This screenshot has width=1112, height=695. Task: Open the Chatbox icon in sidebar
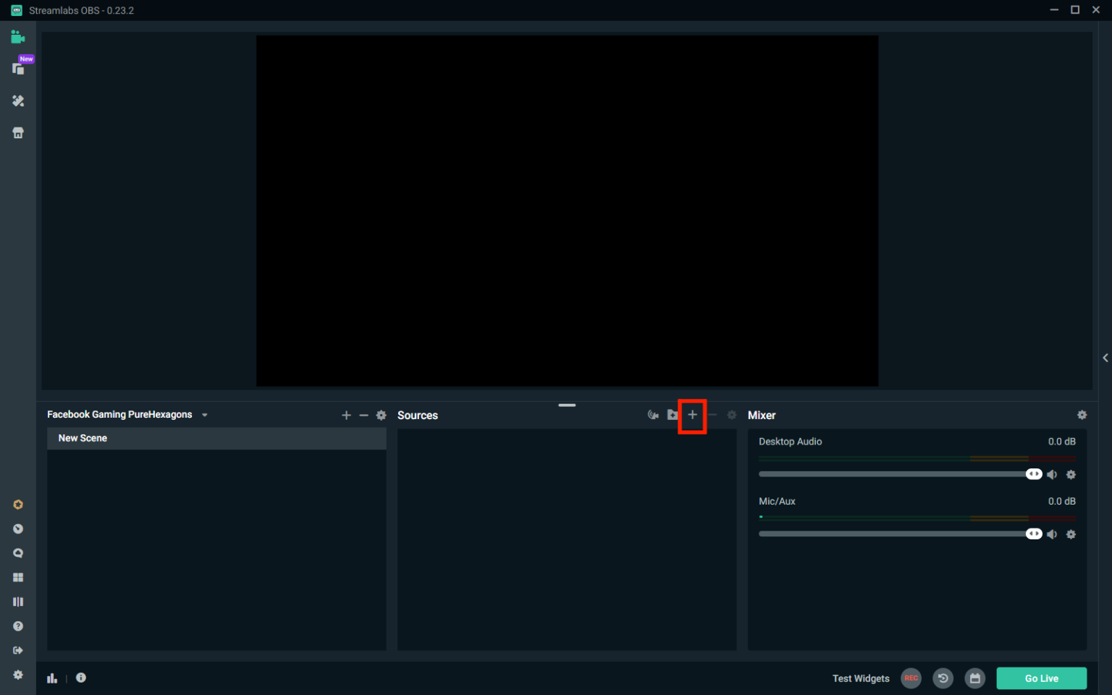coord(18,552)
